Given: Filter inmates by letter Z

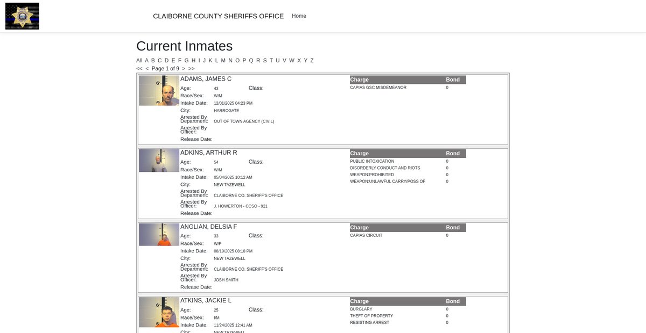Looking at the screenshot, I should pos(312,61).
